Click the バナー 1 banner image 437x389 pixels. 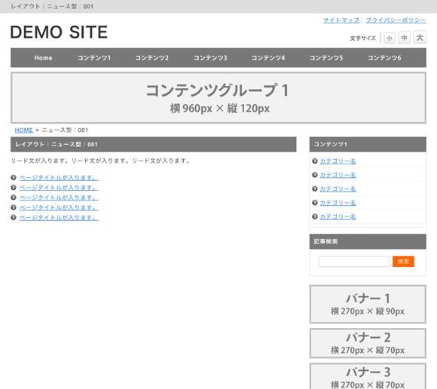click(x=368, y=305)
